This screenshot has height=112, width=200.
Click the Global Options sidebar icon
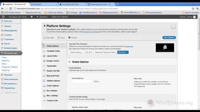(44, 46)
